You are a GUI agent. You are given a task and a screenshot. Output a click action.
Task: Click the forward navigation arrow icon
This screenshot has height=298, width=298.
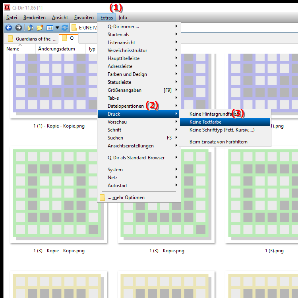[18, 28]
